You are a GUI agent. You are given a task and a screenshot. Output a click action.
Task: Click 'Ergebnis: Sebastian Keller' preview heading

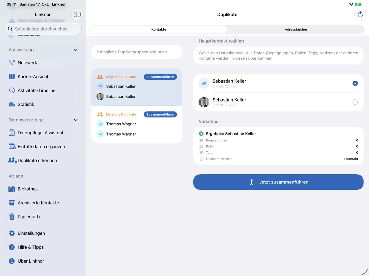point(231,134)
